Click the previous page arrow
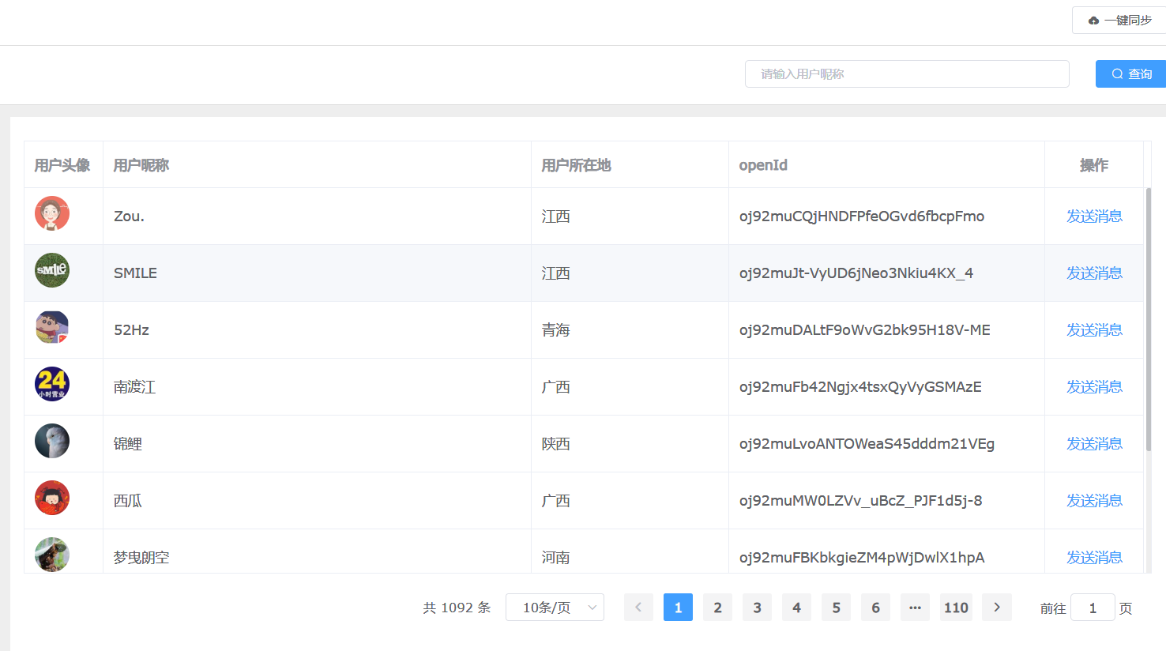 coord(638,607)
